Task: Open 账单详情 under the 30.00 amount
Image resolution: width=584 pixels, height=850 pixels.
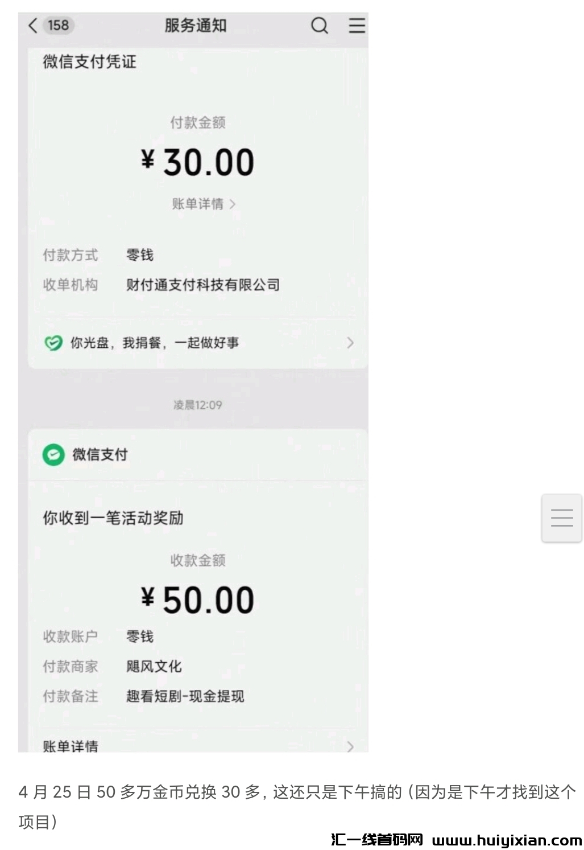Action: pos(203,204)
